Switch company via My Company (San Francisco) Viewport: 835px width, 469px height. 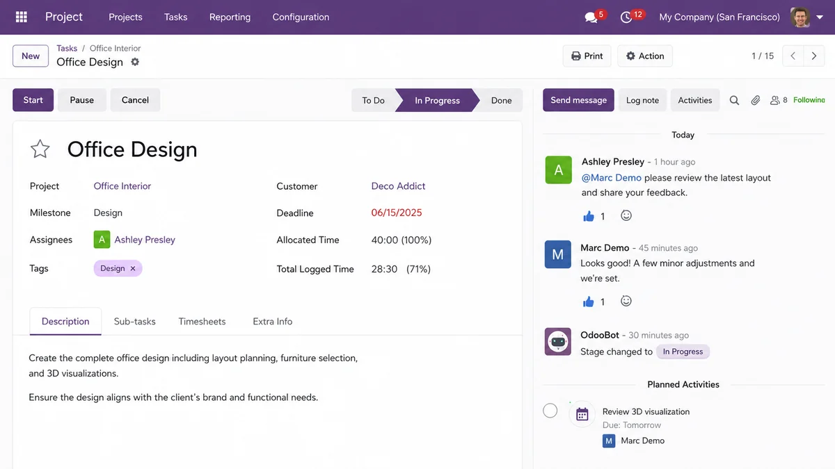719,17
